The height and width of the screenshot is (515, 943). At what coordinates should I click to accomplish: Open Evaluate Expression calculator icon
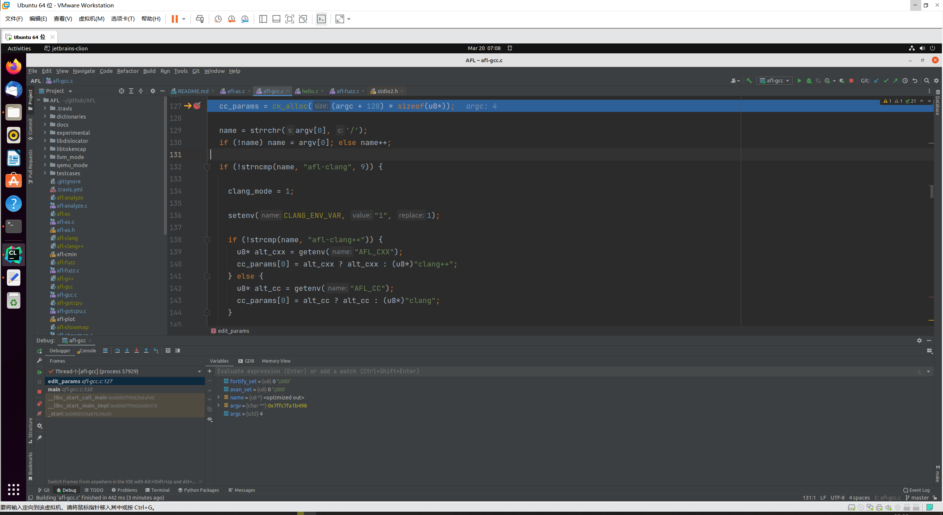[x=168, y=350]
